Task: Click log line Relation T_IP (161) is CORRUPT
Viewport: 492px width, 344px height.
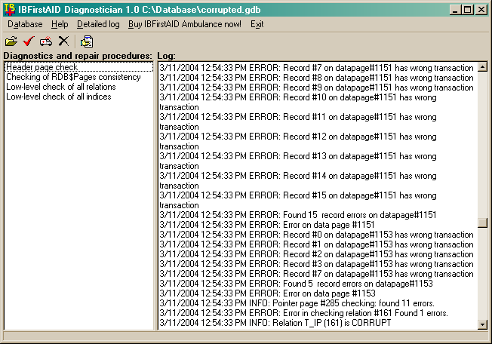Action: pos(275,322)
